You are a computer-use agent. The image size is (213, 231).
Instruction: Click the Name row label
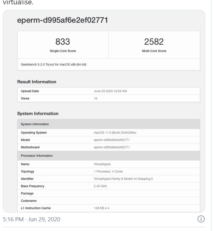(x=25, y=164)
